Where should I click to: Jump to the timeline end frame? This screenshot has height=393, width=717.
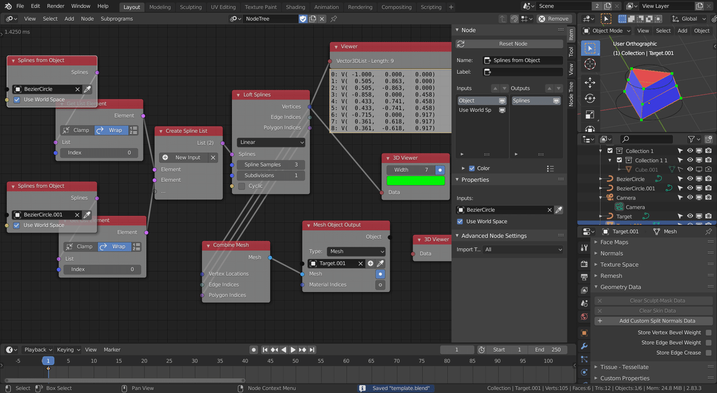[x=311, y=350]
